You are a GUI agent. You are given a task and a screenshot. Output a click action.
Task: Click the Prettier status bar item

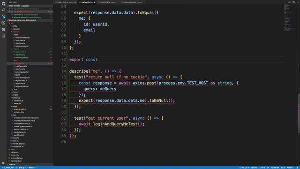[290, 168]
